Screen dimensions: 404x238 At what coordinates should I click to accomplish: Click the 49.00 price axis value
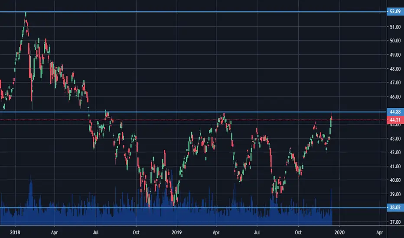(395, 55)
